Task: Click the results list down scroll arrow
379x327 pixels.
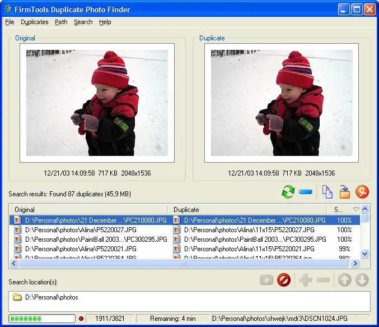Action: click(x=365, y=254)
